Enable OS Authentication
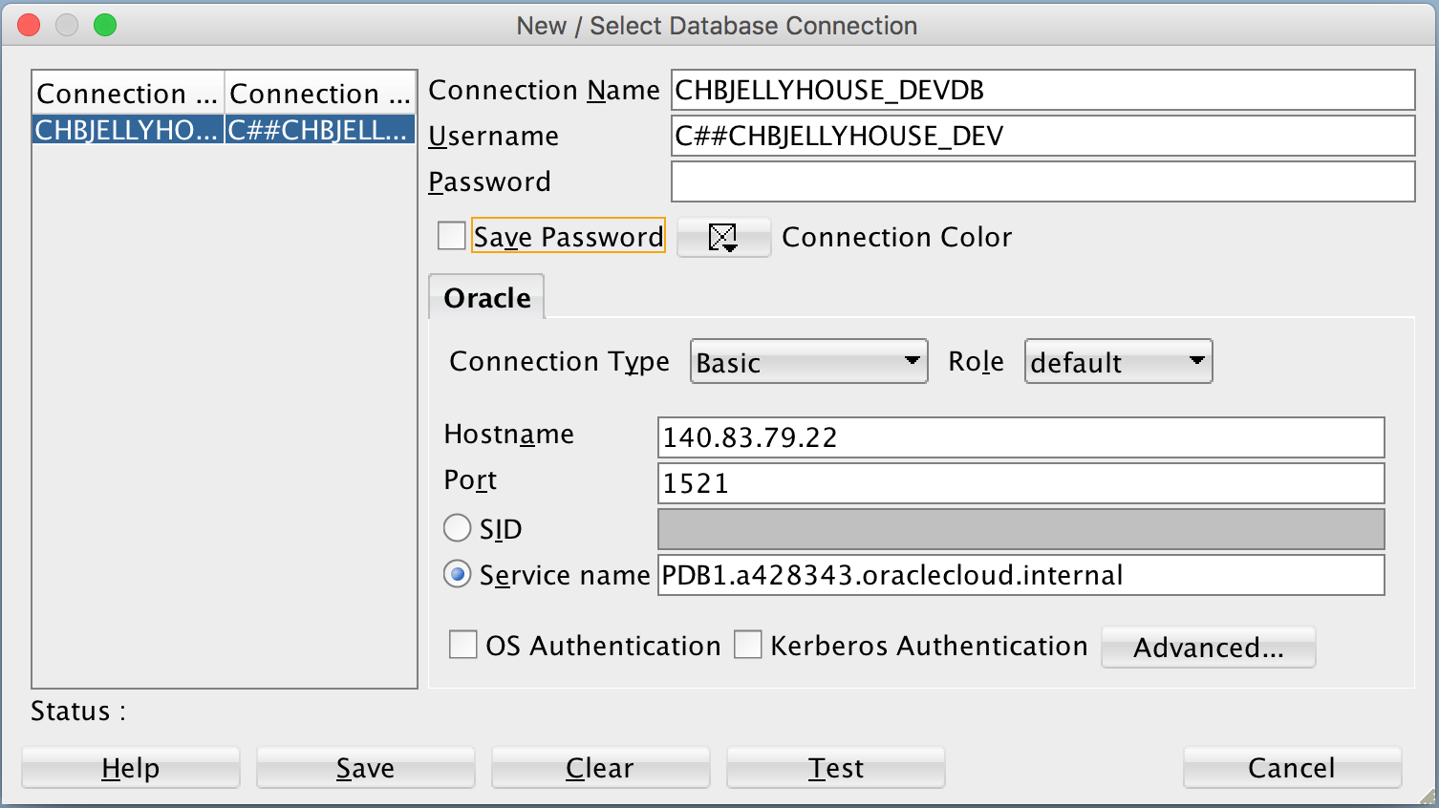1439x808 pixels. tap(462, 645)
